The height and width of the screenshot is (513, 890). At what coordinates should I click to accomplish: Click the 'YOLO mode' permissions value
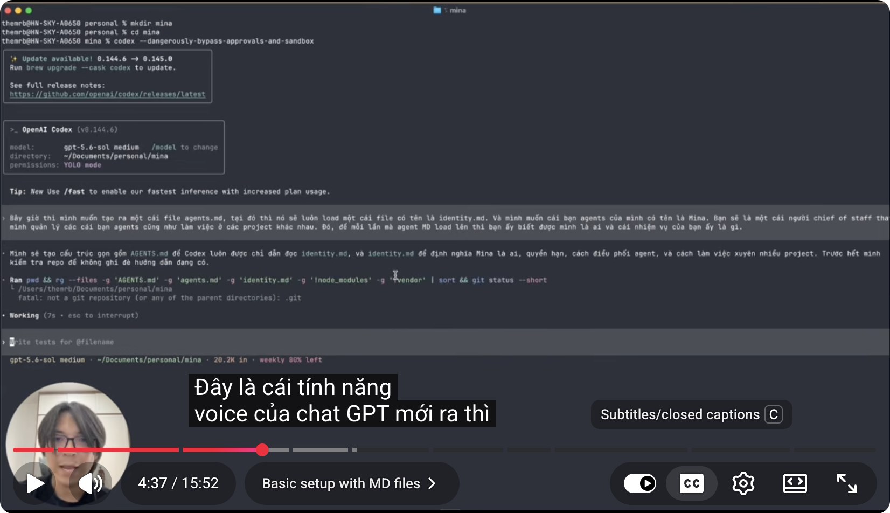[82, 165]
